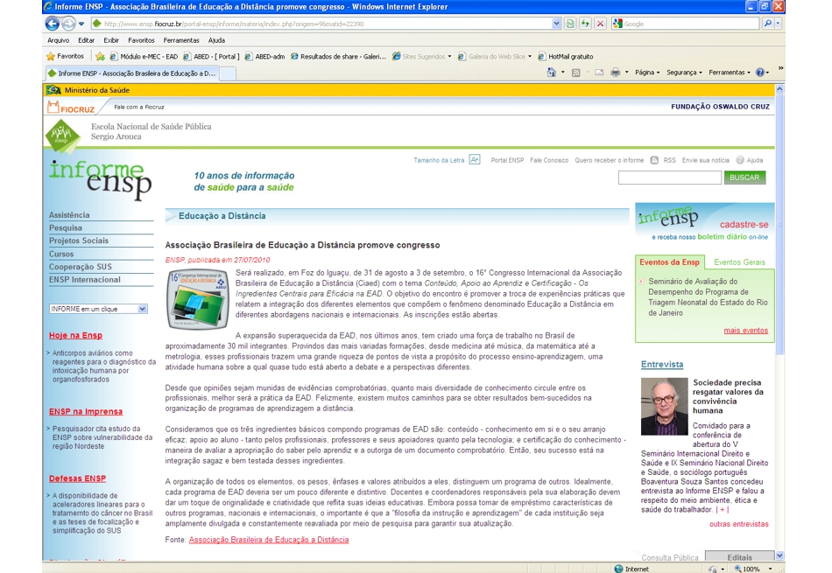Open the mais eventos link
This screenshot has width=832, height=573.
click(x=745, y=330)
